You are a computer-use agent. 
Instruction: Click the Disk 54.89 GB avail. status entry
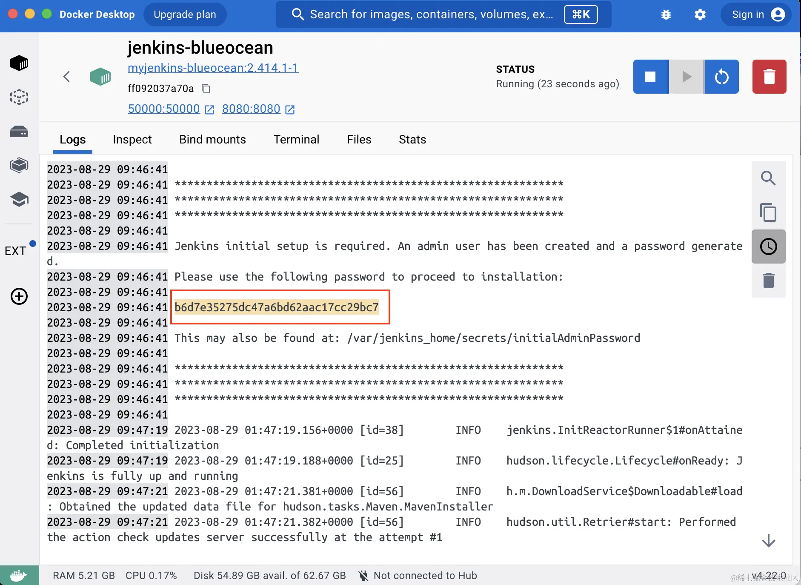coord(270,576)
